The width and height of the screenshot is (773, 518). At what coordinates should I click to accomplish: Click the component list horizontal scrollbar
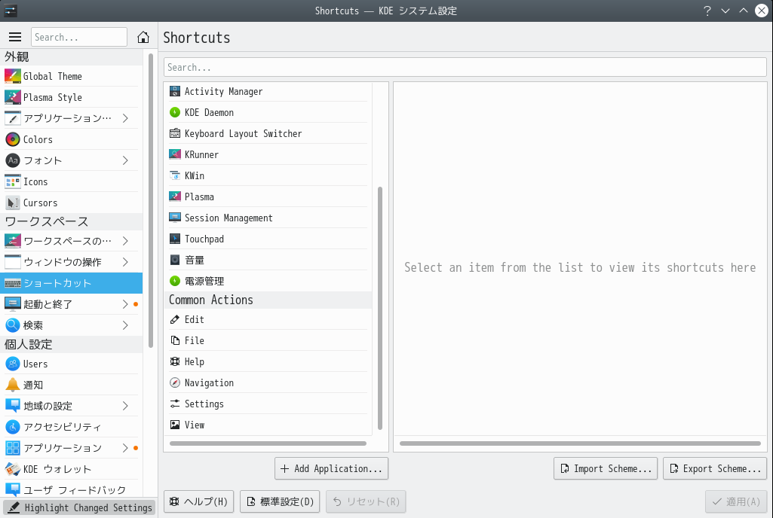[x=268, y=443]
